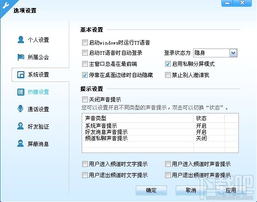Screen dimensions: 257x202
Task: Click the 确定 button
Action: pos(151,190)
